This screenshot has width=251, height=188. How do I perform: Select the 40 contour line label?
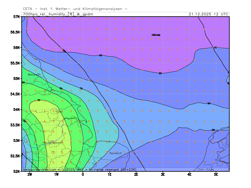(39, 100)
